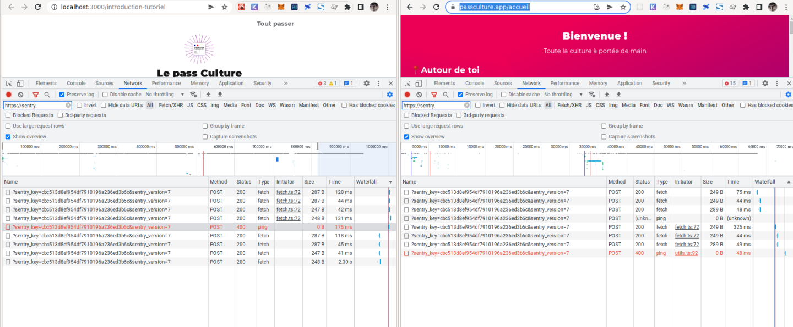Open utils.ts:92 initiator link in right DevTools
This screenshot has width=793, height=327.
(x=686, y=253)
